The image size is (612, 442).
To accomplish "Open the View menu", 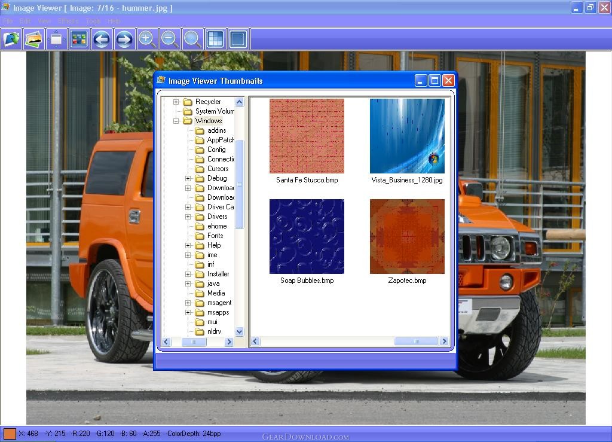I will pyautogui.click(x=44, y=21).
